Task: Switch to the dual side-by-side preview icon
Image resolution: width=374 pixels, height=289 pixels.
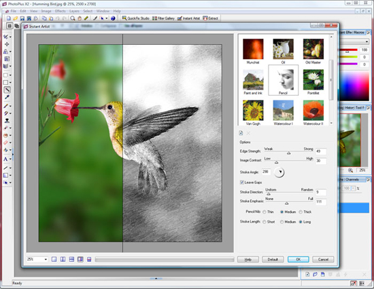Action: (63, 259)
